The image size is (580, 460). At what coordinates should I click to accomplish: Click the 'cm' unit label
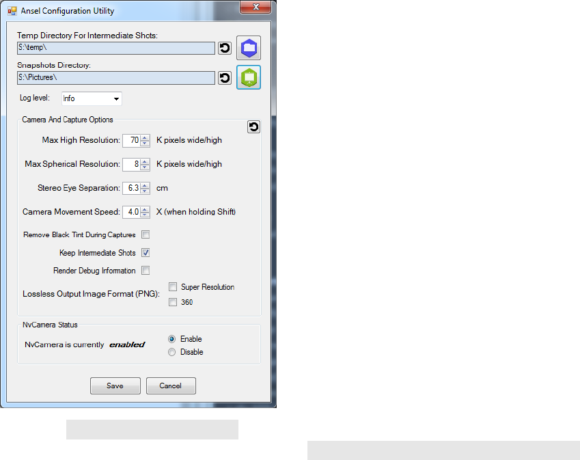pos(162,188)
